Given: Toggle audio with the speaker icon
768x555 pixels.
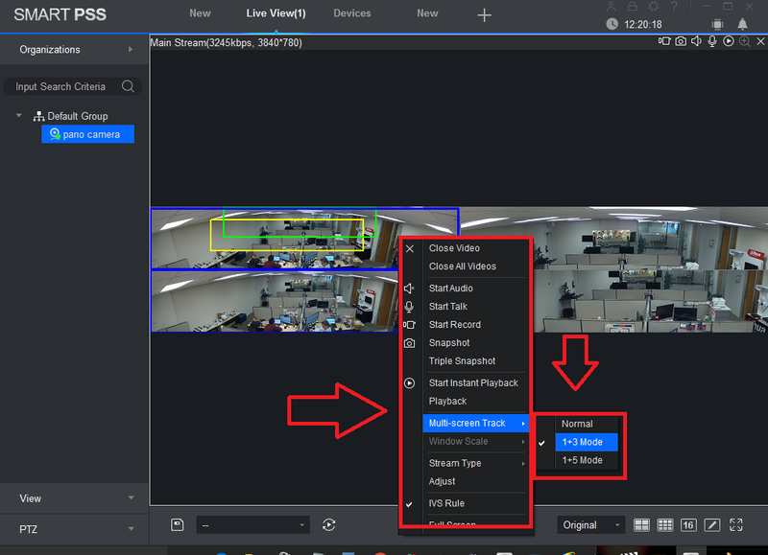Looking at the screenshot, I should tap(696, 41).
